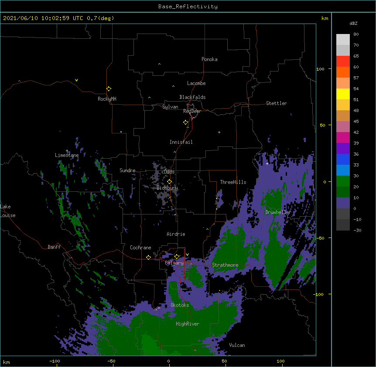Image resolution: width=376 pixels, height=367 pixels.
Task: Click the Blackfalds city label
Action: 192,97
